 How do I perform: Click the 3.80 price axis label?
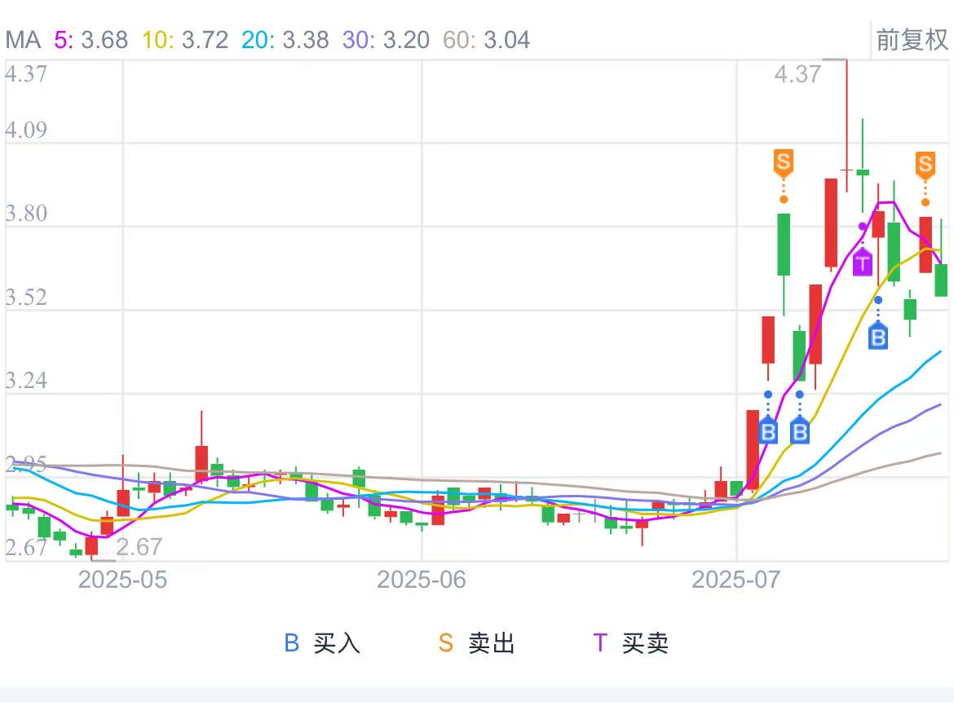pyautogui.click(x=26, y=214)
